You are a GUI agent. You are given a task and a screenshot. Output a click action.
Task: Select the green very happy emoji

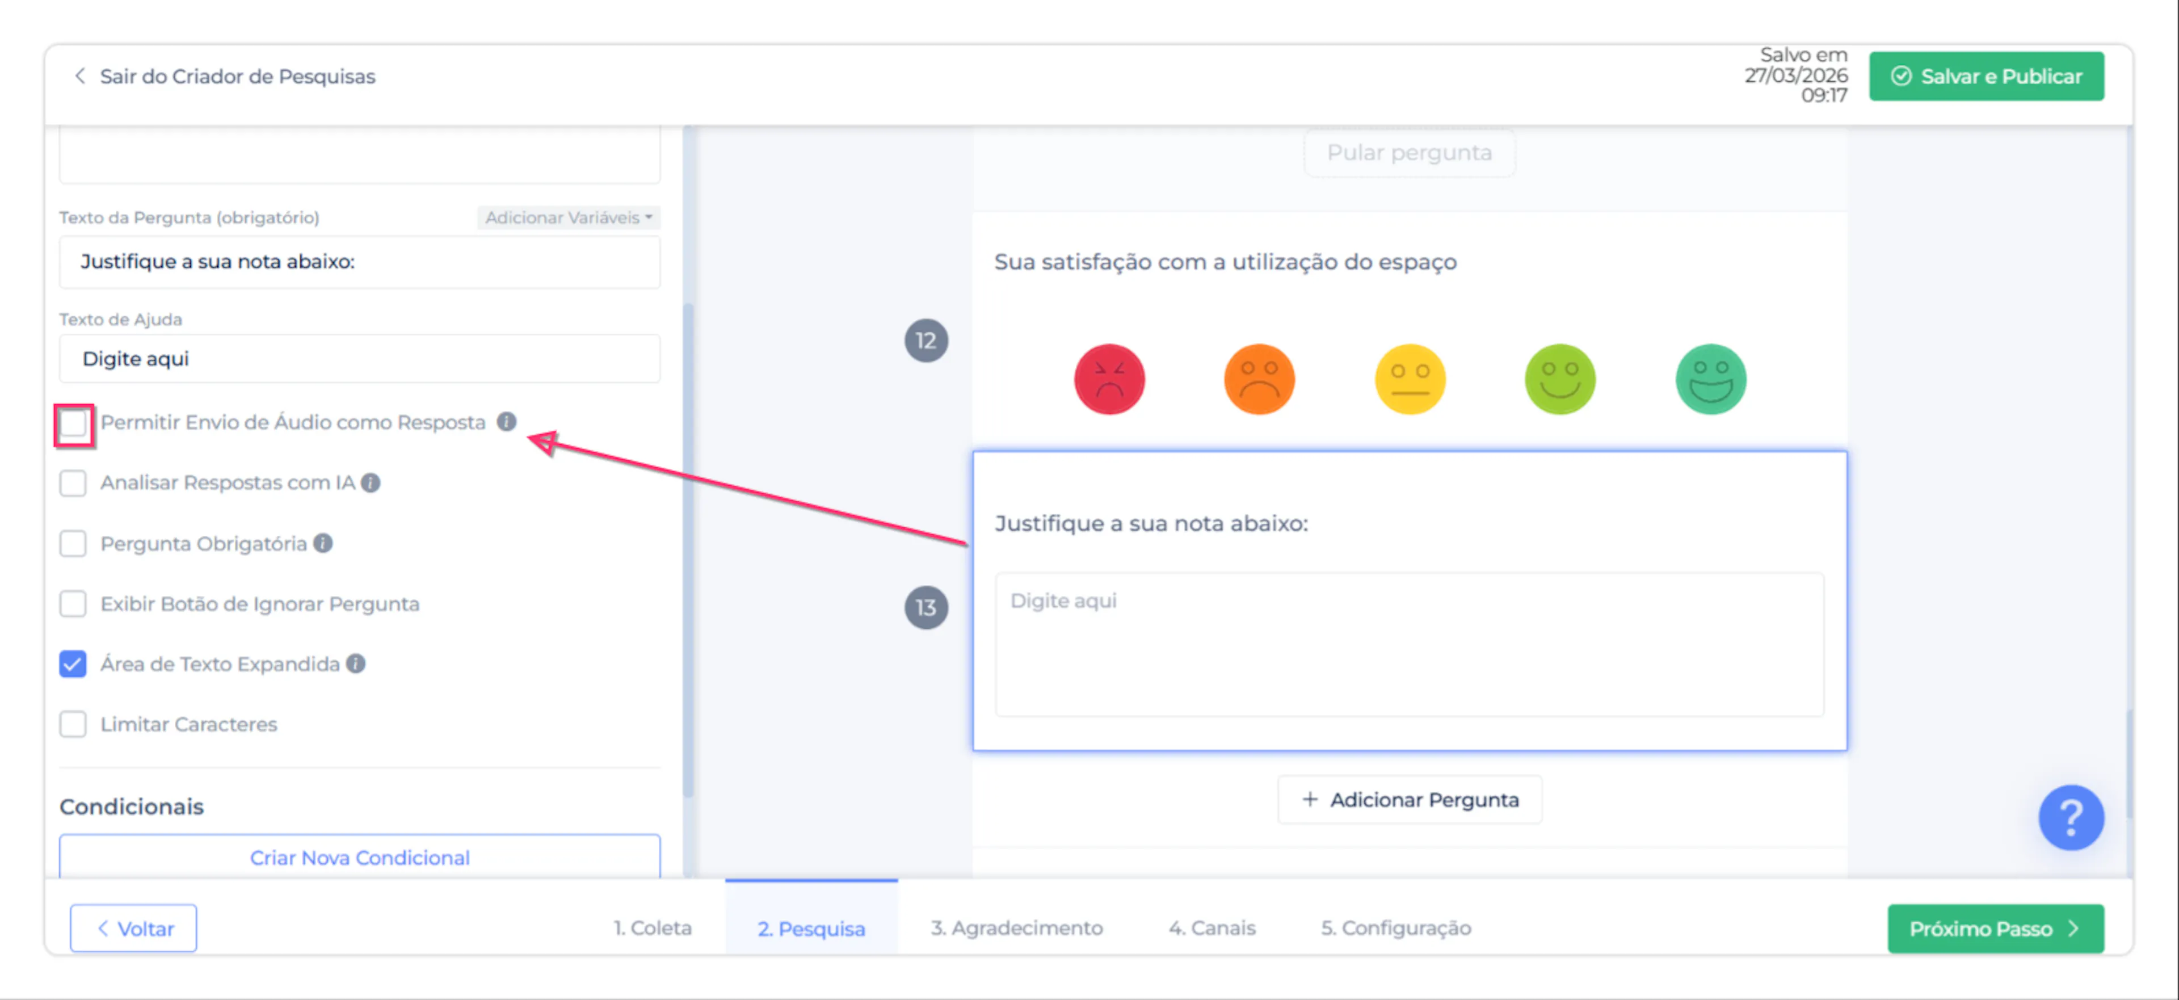(x=1710, y=379)
